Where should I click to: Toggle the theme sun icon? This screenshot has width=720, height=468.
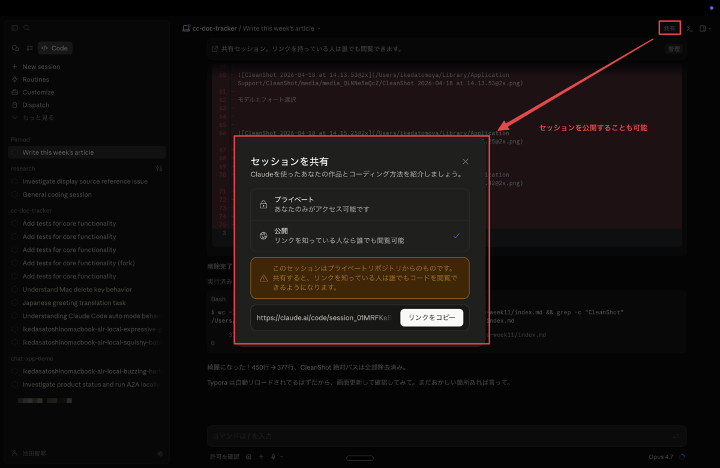160,454
